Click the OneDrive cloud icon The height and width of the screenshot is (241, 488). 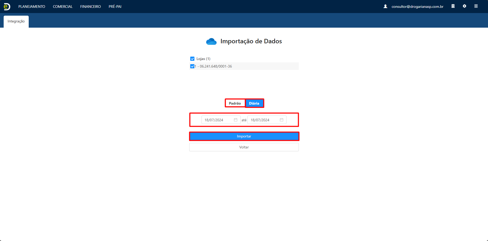point(211,41)
